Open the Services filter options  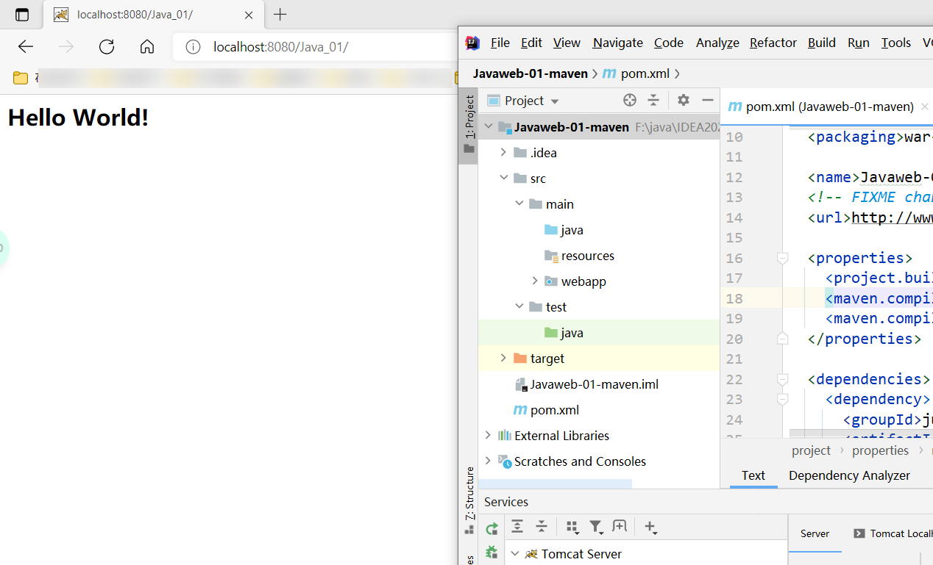[596, 527]
